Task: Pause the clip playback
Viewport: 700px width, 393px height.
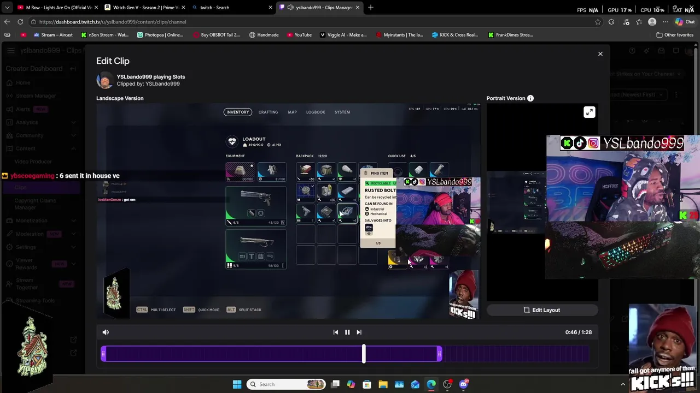Action: (x=347, y=332)
